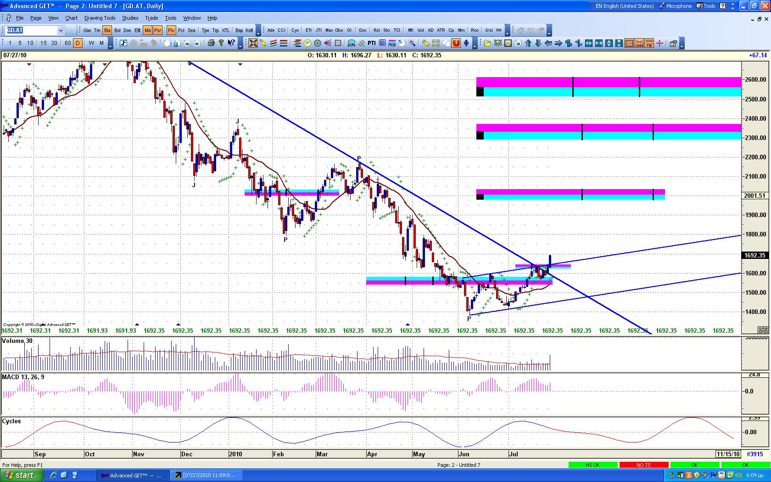Click the MOB study icon
Screen dimensions: 771x482
pos(392,43)
